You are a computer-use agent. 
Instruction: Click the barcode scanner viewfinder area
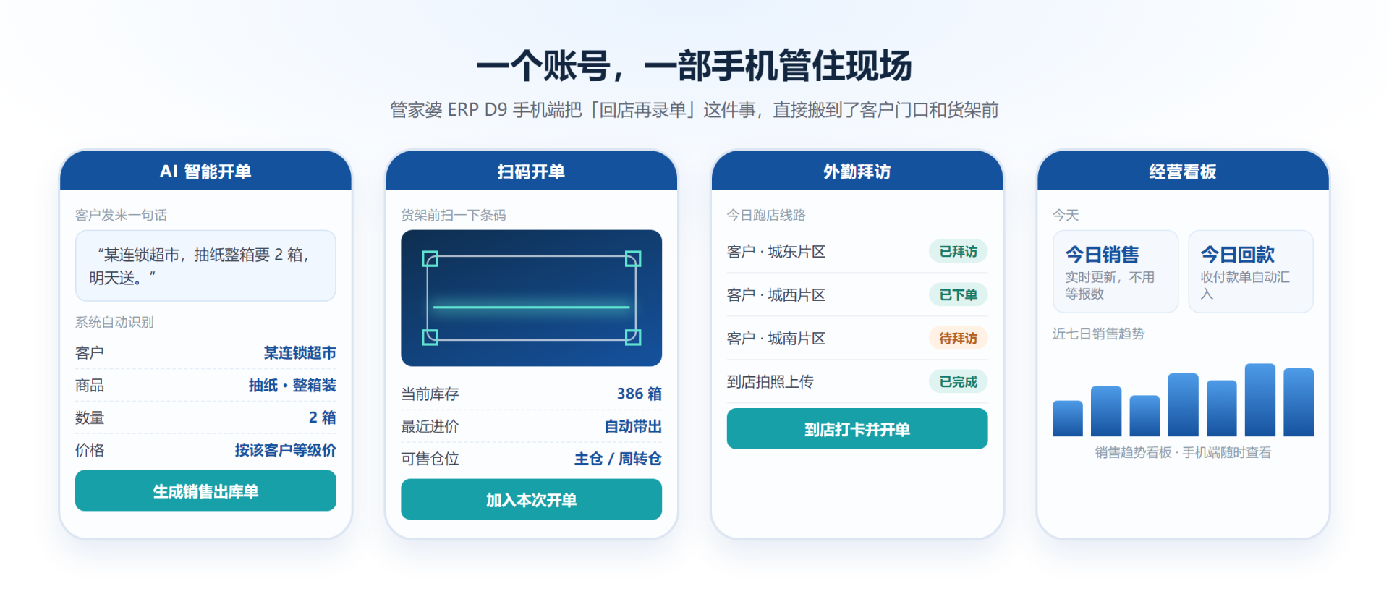pyautogui.click(x=531, y=298)
